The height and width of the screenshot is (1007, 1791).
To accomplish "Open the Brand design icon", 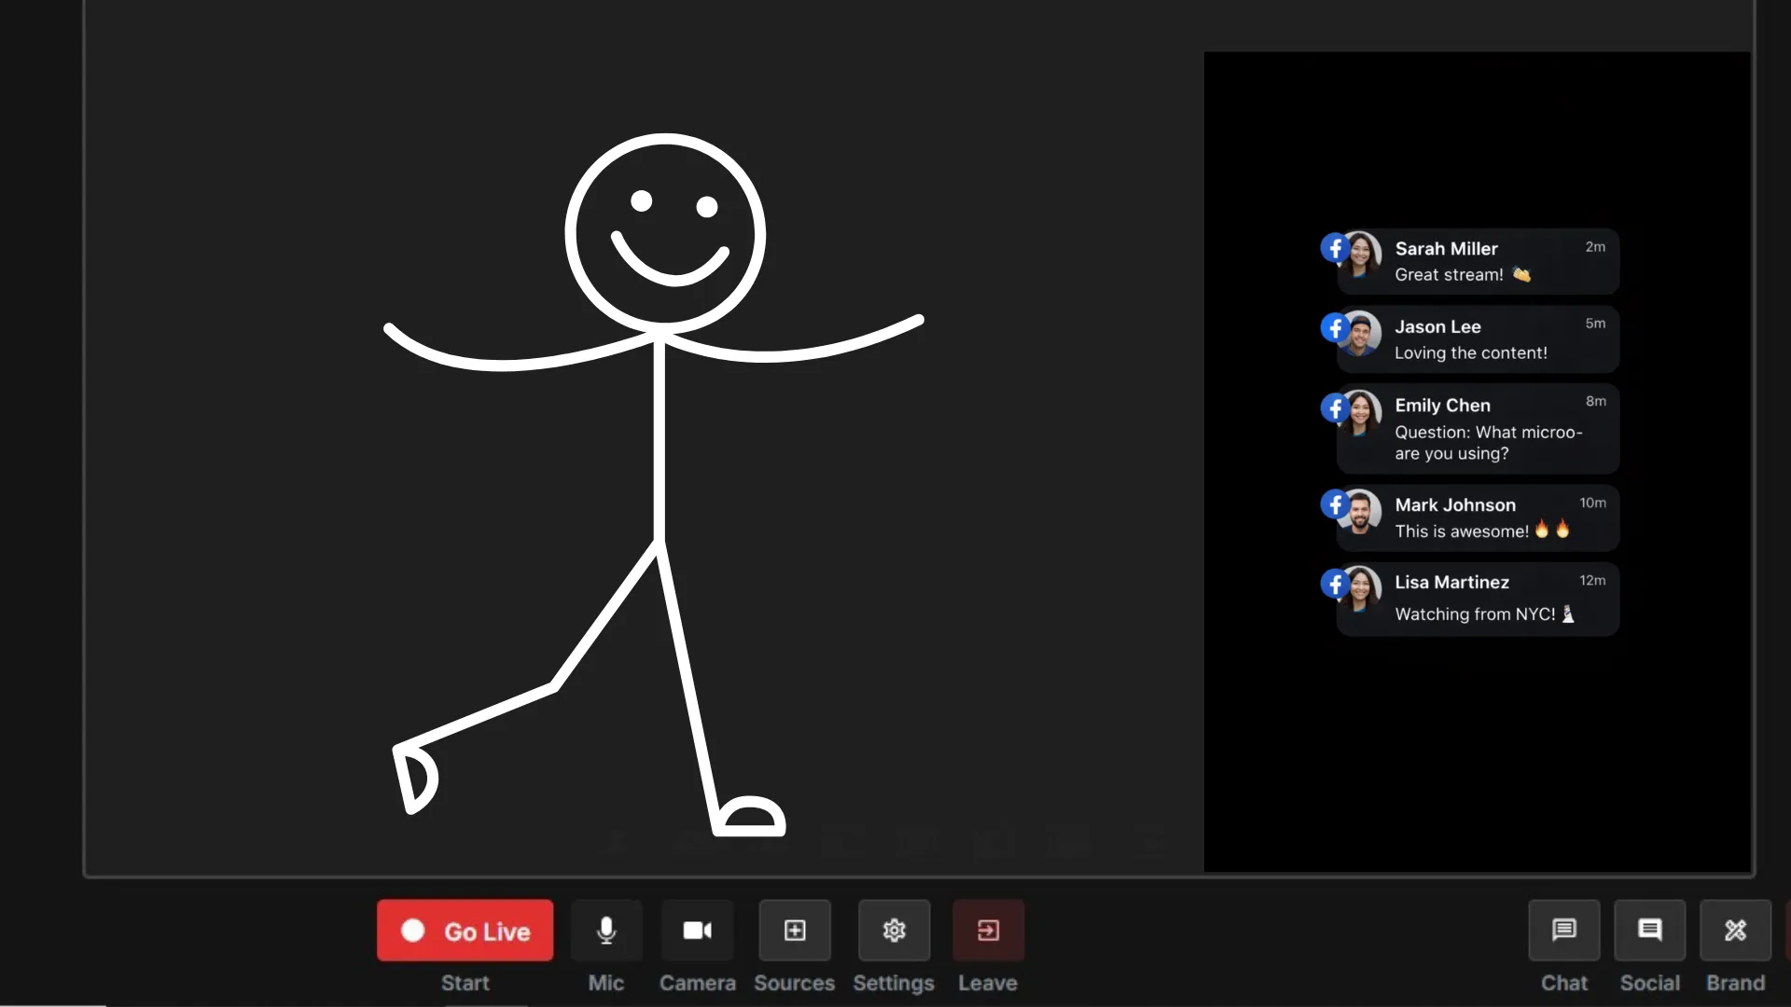I will click(1736, 931).
